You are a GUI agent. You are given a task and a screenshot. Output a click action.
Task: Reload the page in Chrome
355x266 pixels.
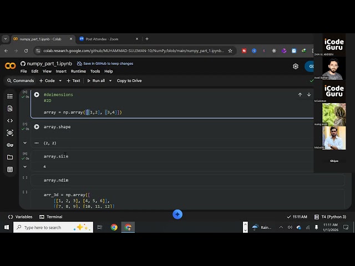(x=26, y=51)
